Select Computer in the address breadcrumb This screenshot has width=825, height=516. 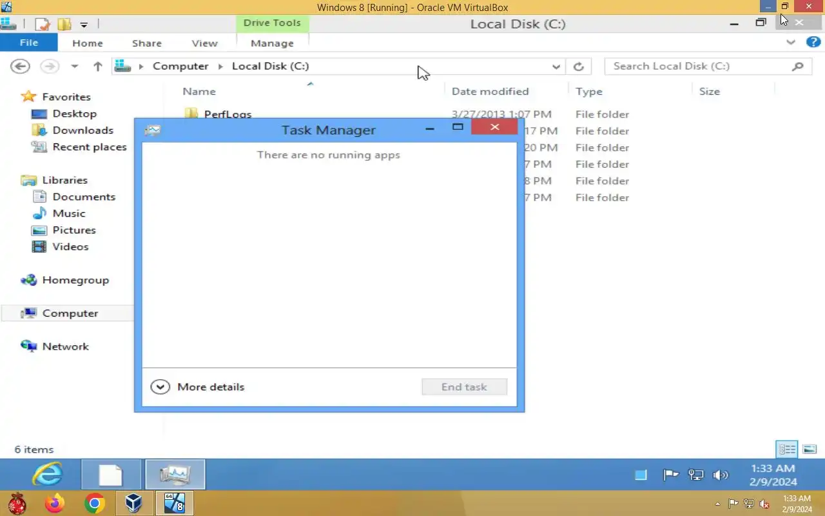click(x=180, y=66)
